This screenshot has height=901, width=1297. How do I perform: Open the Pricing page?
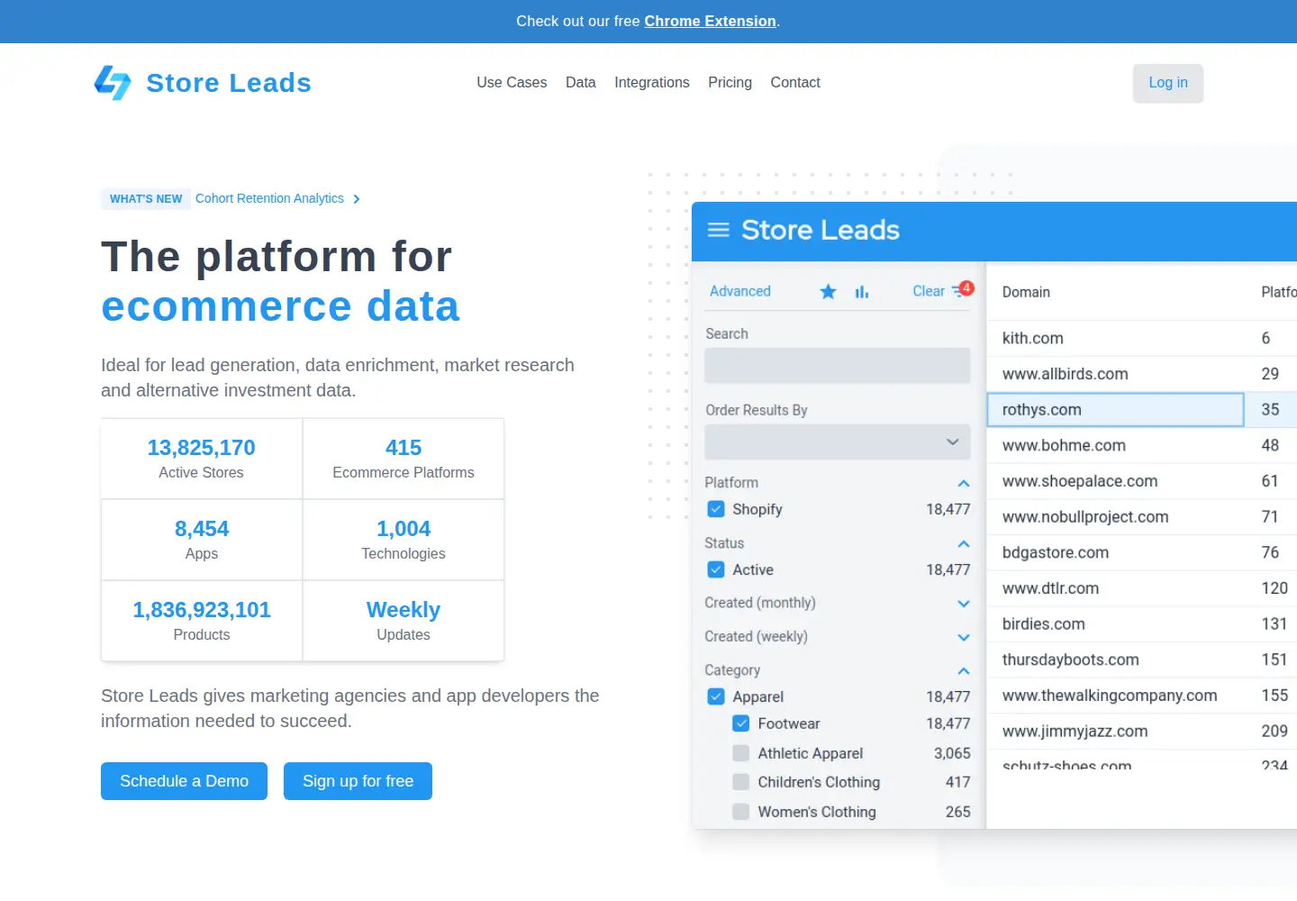pyautogui.click(x=730, y=83)
